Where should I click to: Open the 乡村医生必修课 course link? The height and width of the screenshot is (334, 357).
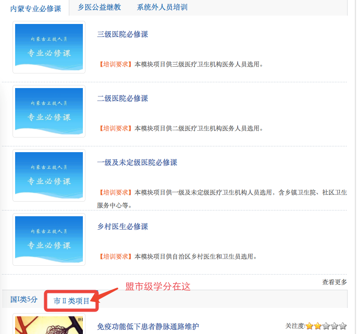click(x=122, y=227)
